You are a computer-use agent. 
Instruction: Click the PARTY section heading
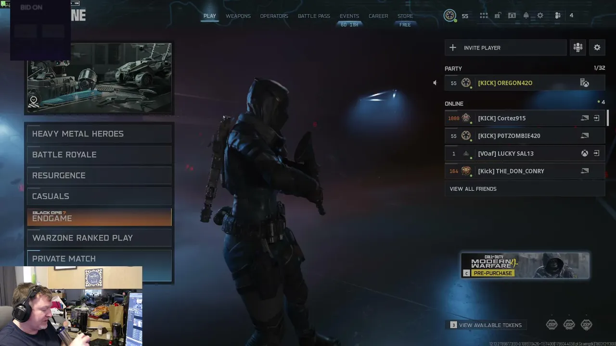[453, 69]
